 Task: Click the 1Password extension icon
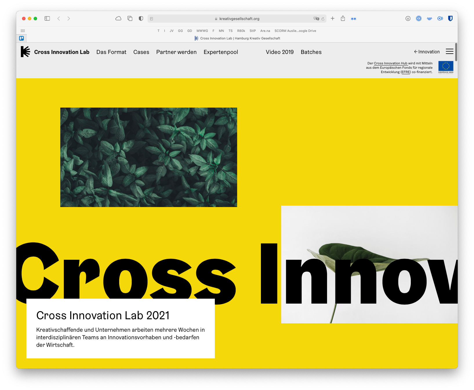[x=419, y=18]
